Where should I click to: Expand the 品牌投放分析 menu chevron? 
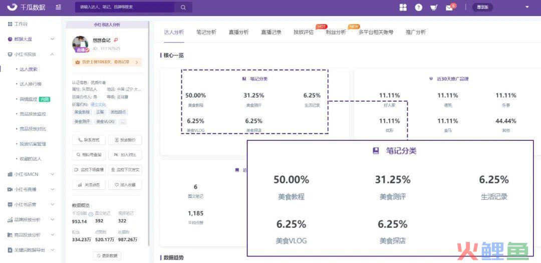[53, 219]
